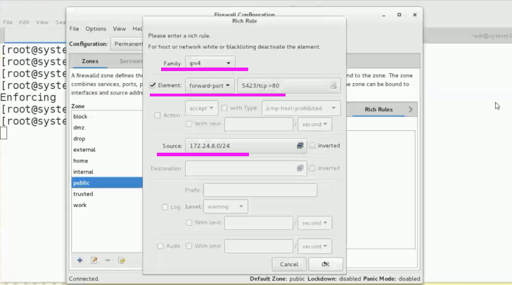Open terminal window Edit menu
Image resolution: width=512 pixels, height=285 pixels.
(24, 23)
